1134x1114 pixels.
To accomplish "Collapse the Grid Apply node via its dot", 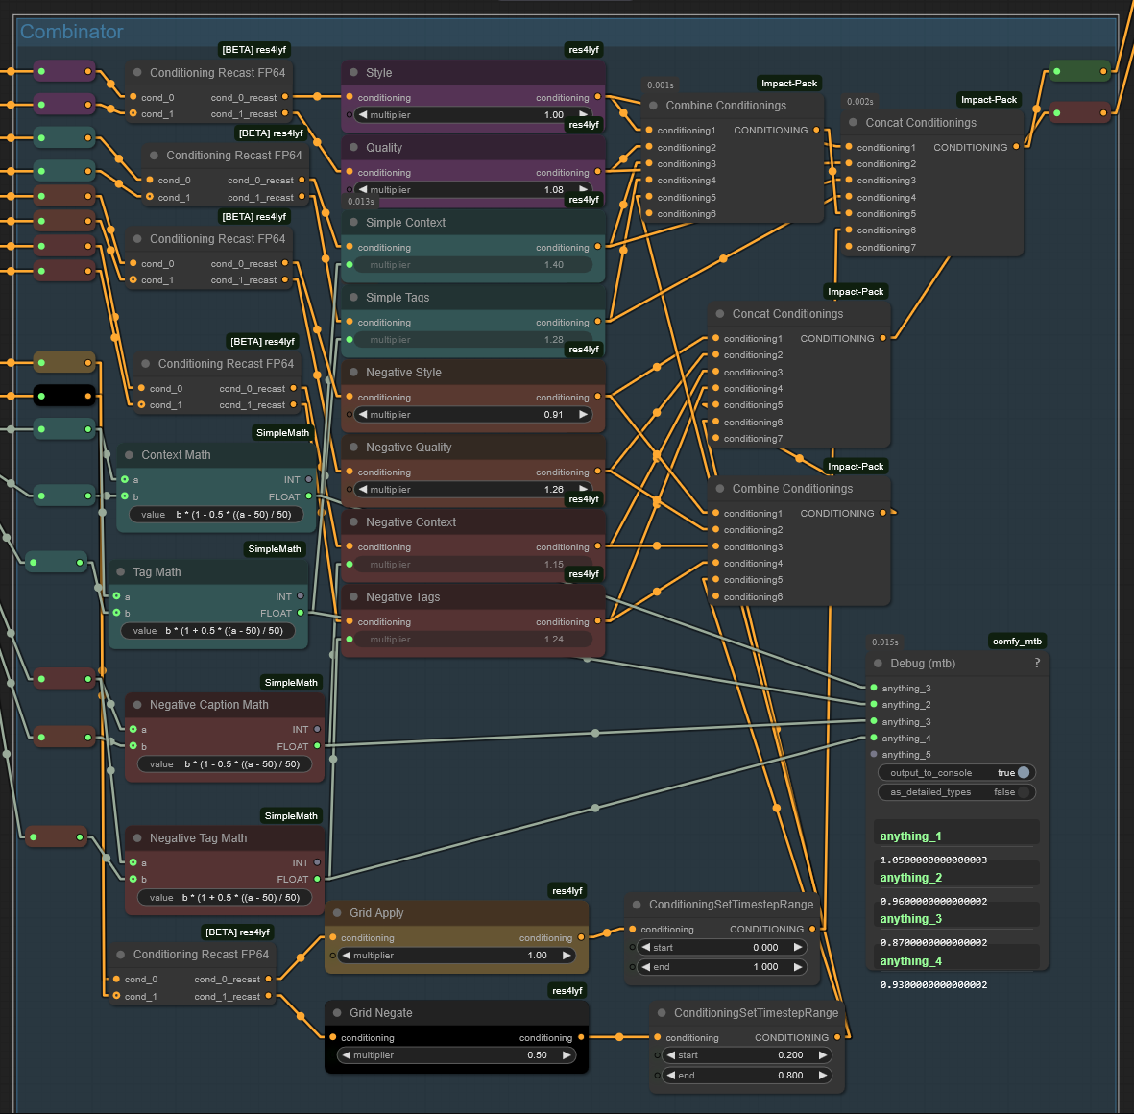I will [337, 913].
